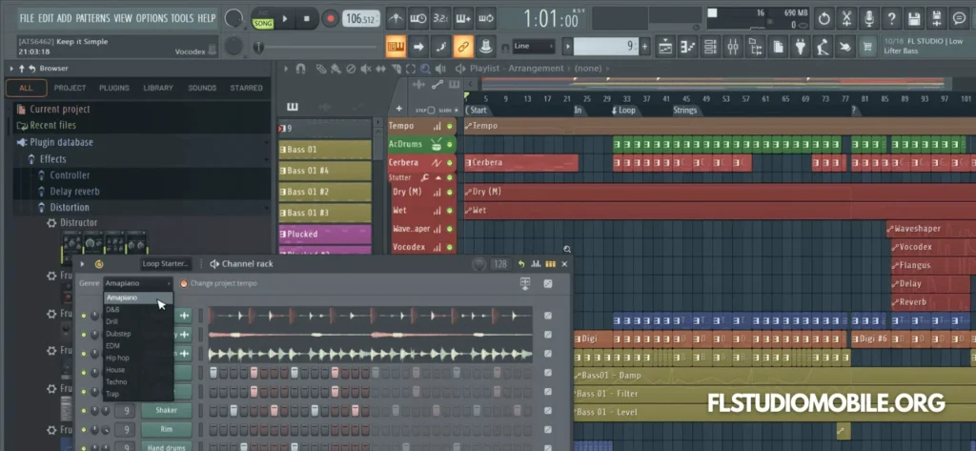Toggle the loop recording icon

[x=485, y=19]
